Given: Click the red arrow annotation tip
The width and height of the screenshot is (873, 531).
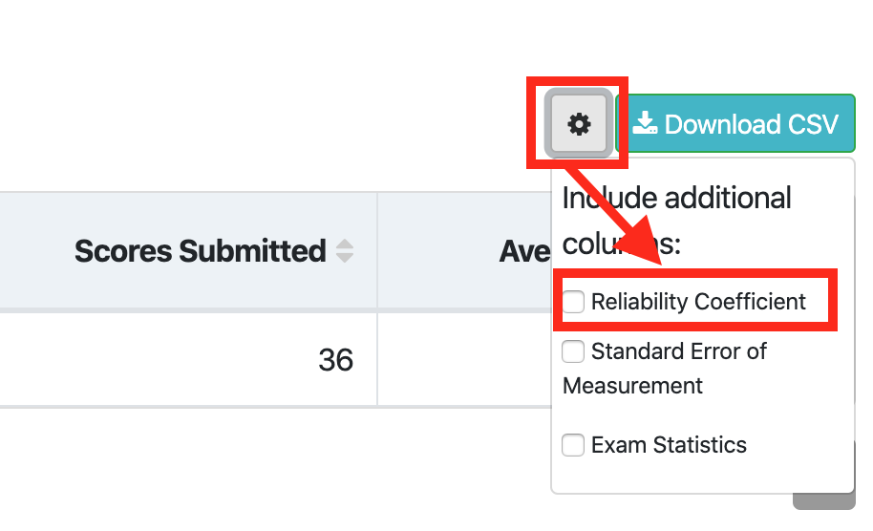Looking at the screenshot, I should pos(659,262).
